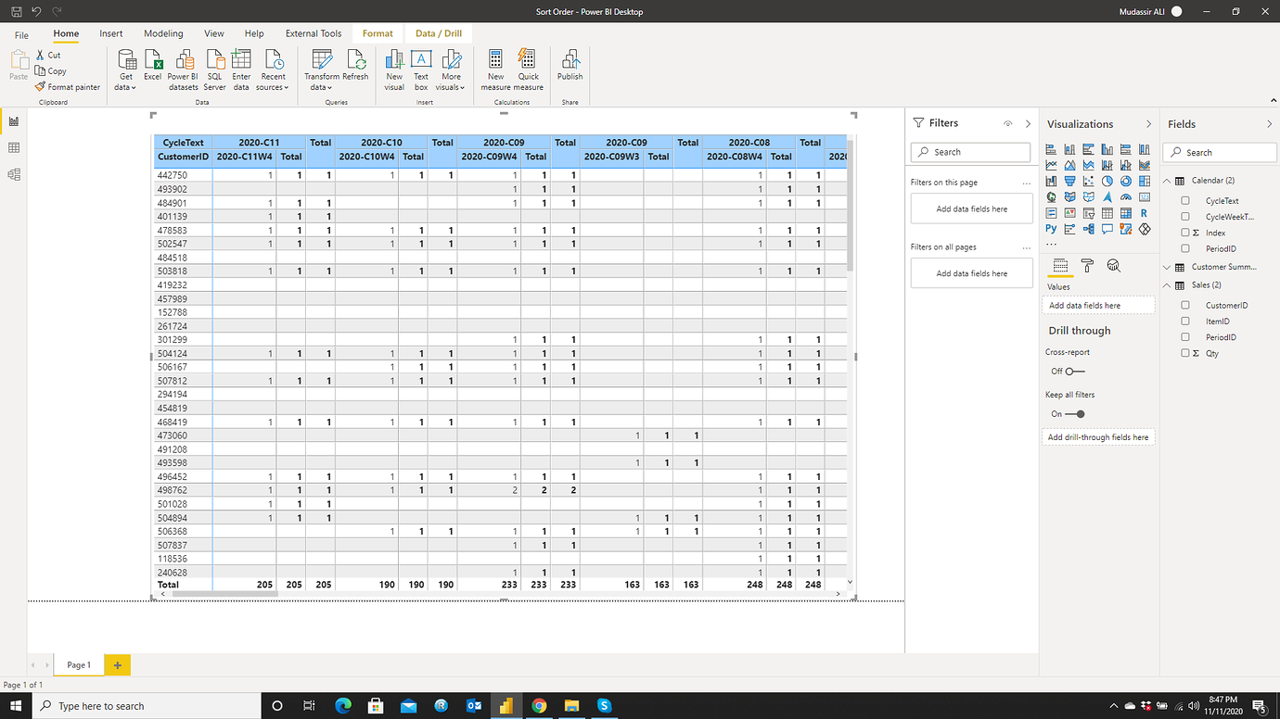Collapse the Sales (2) table in Fields
The height and width of the screenshot is (719, 1280).
pyautogui.click(x=1167, y=284)
